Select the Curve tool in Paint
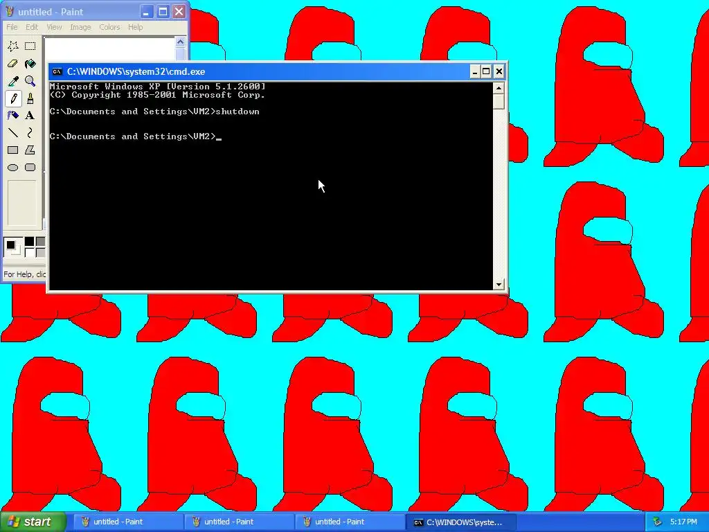 30,132
